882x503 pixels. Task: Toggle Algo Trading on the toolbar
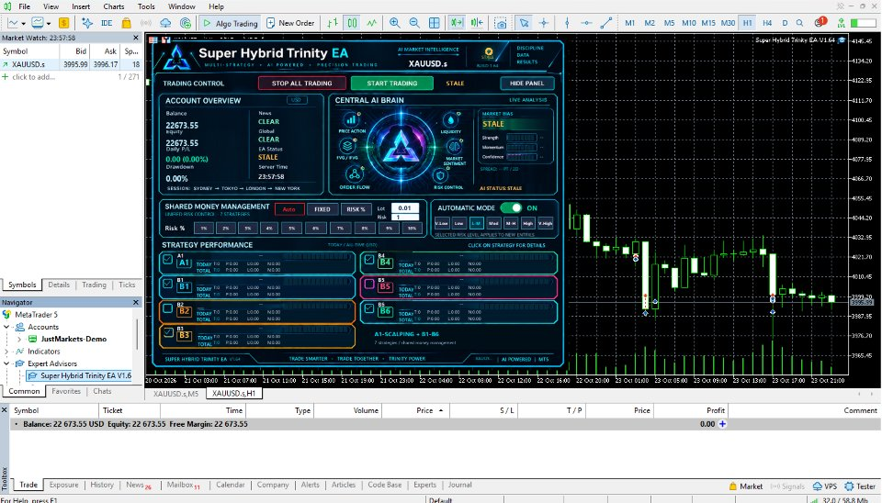point(230,23)
